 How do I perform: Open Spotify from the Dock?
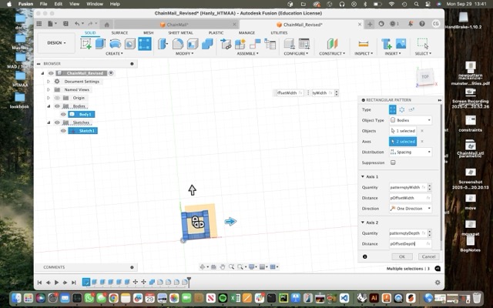(223, 297)
